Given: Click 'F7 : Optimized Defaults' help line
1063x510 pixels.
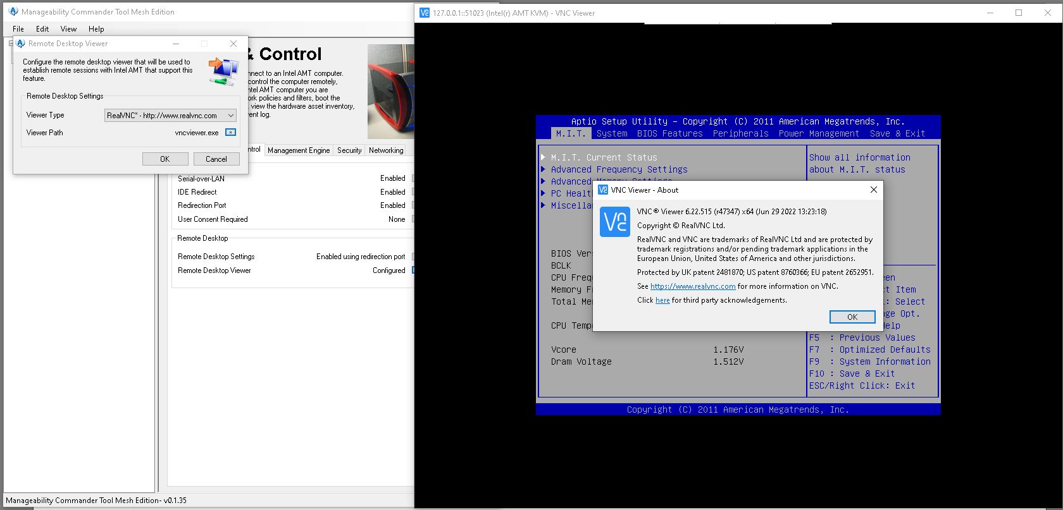Looking at the screenshot, I should pos(869,349).
